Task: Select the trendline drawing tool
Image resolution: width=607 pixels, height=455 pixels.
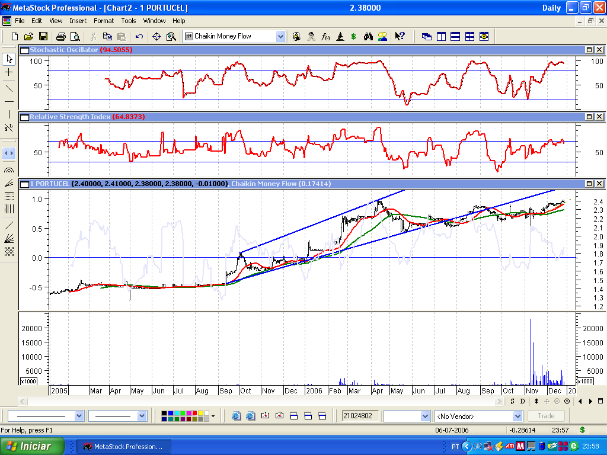Action: click(9, 89)
